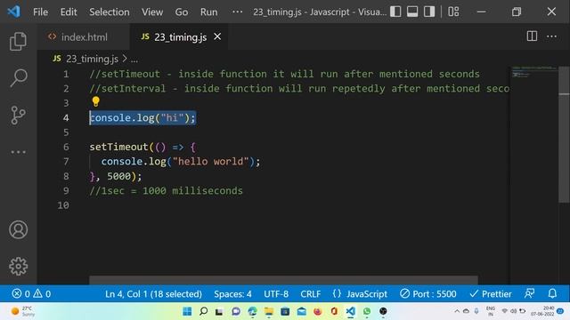Open the Customize Layout control
The width and height of the screenshot is (570, 320).
click(x=453, y=12)
